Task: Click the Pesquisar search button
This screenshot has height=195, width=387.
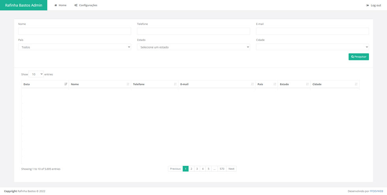Action: point(359,57)
